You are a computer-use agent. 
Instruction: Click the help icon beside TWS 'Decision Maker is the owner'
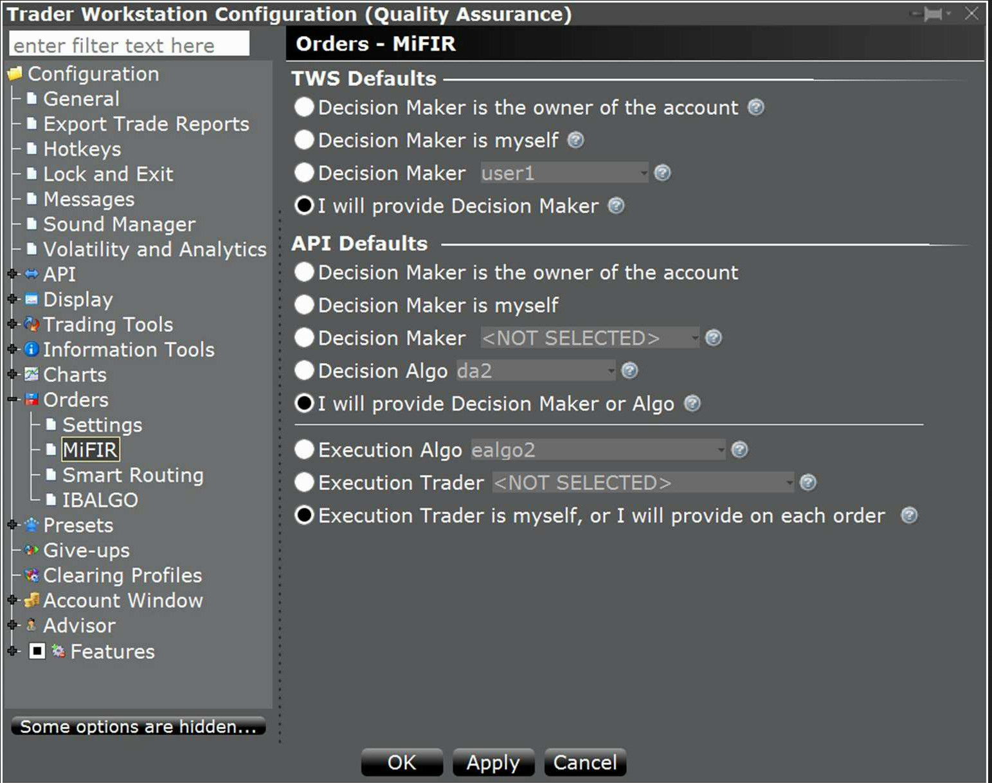coord(756,107)
